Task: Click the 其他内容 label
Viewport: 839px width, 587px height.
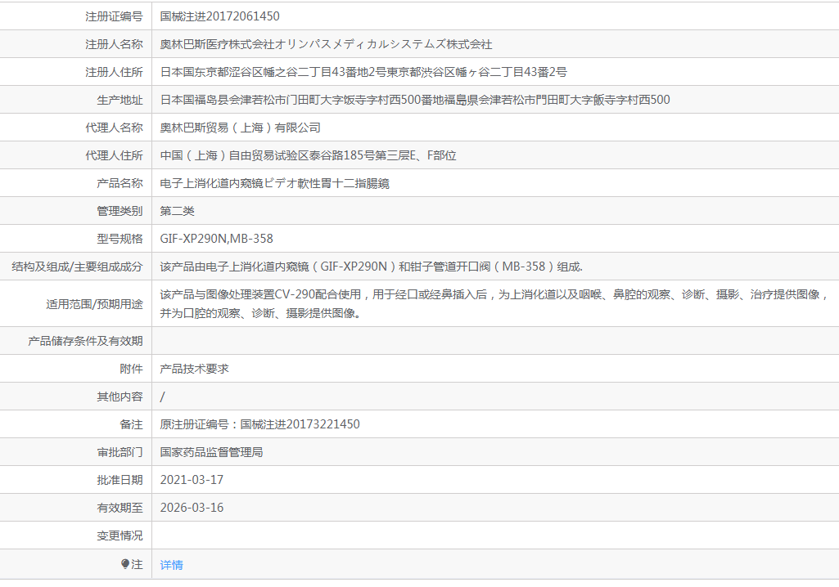Action: [x=120, y=397]
